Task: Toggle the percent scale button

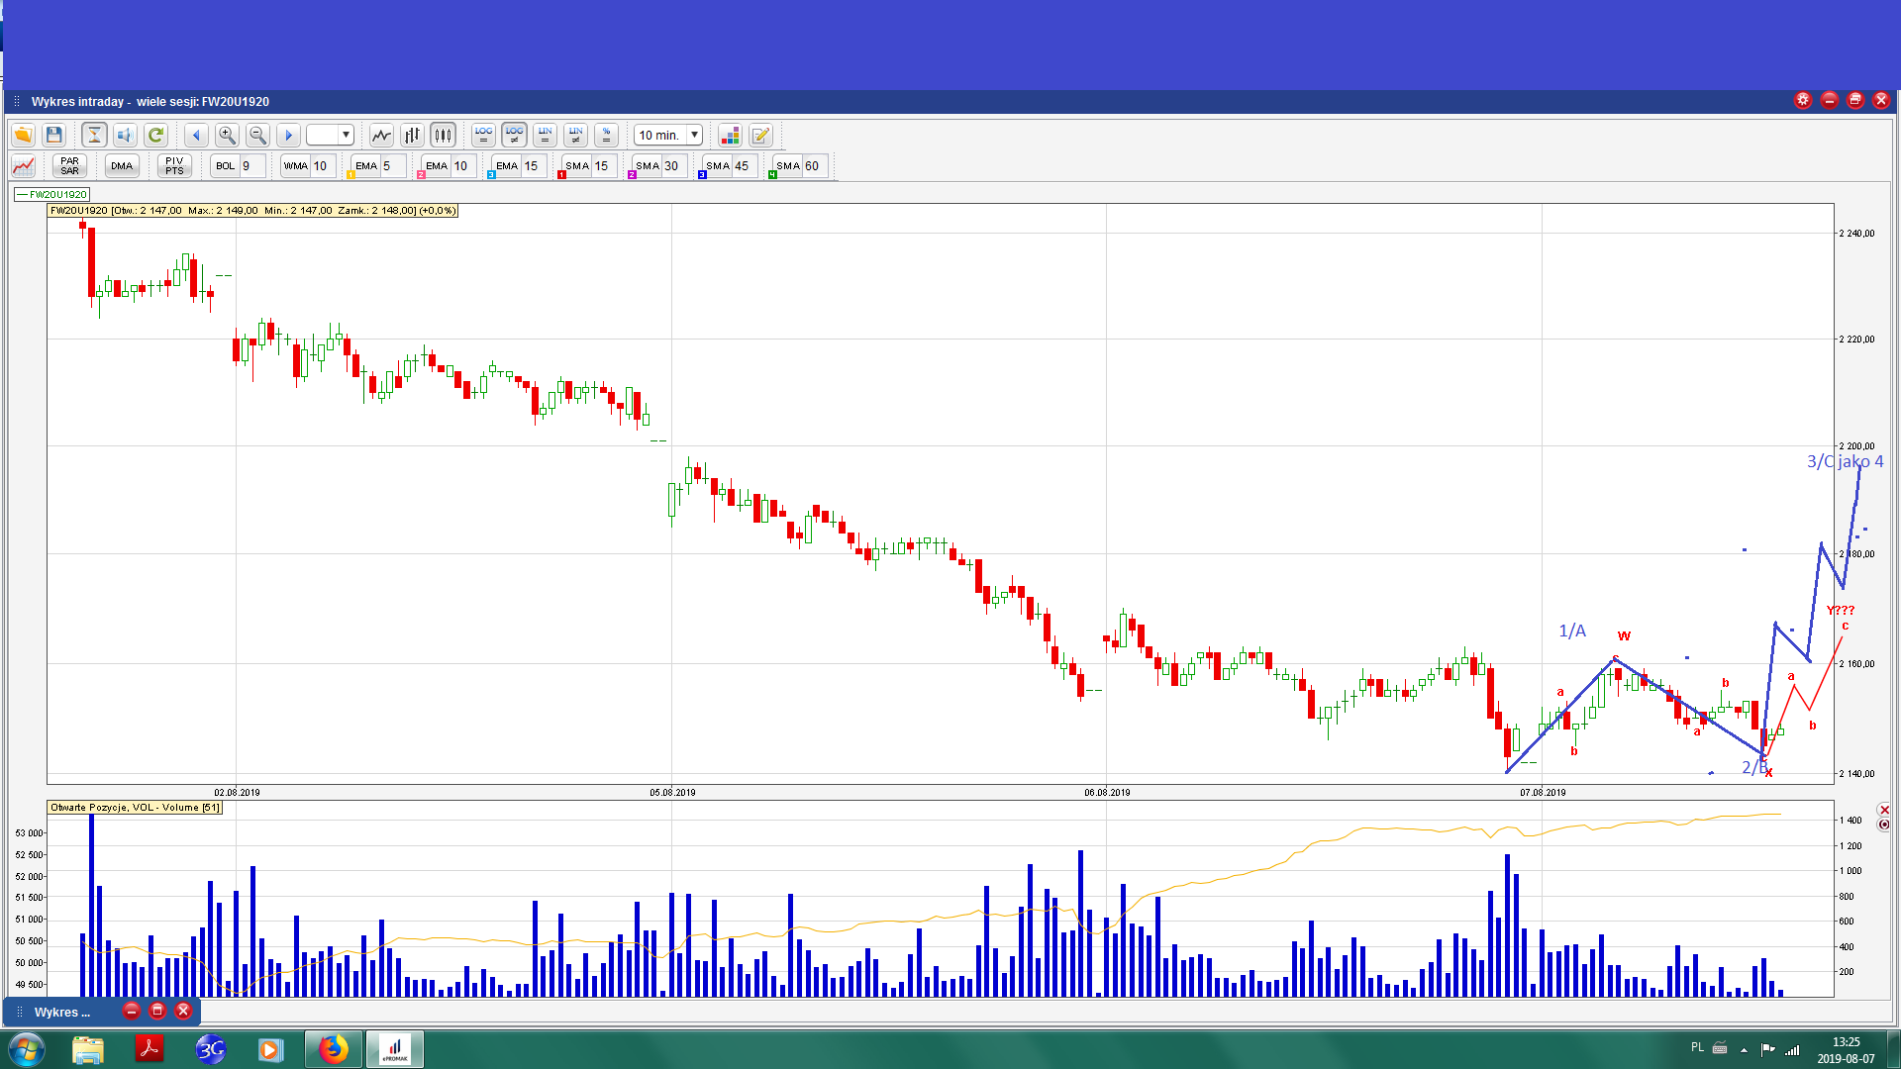Action: [x=607, y=135]
